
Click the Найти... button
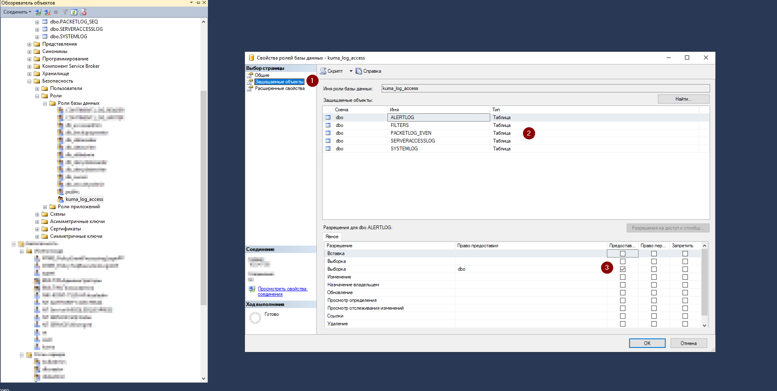[x=683, y=99]
